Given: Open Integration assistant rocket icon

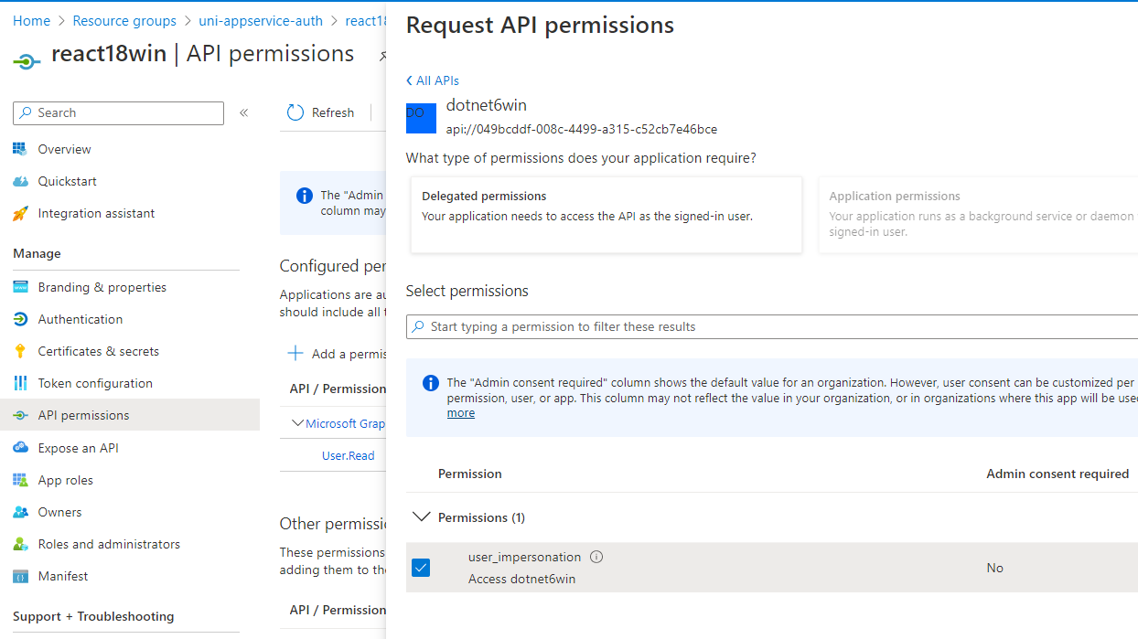Looking at the screenshot, I should point(20,213).
